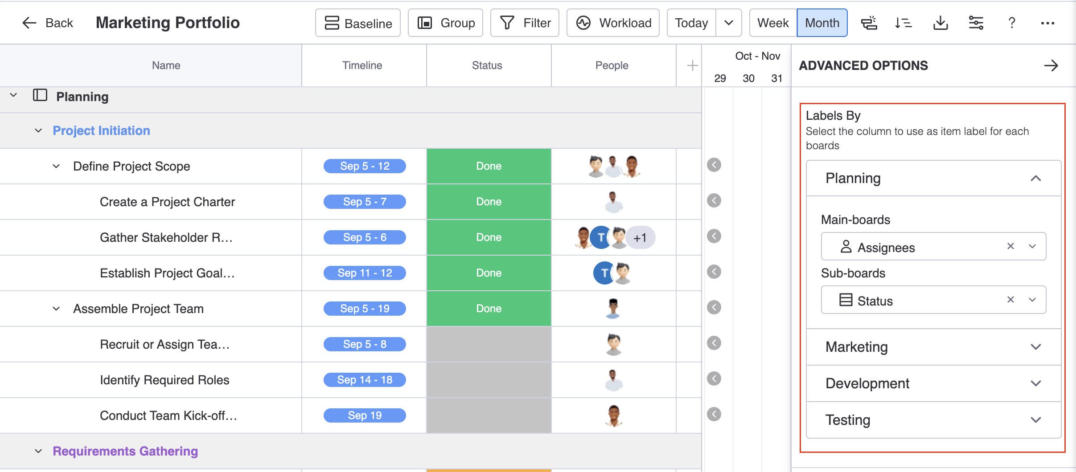Open the Today dropdown arrow

tap(729, 23)
